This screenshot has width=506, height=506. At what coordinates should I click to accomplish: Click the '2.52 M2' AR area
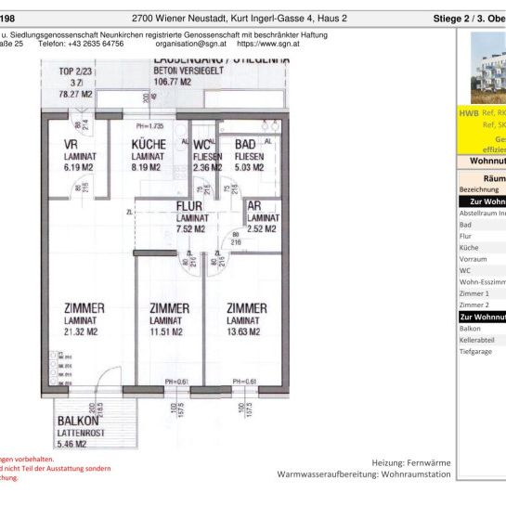(x=262, y=229)
